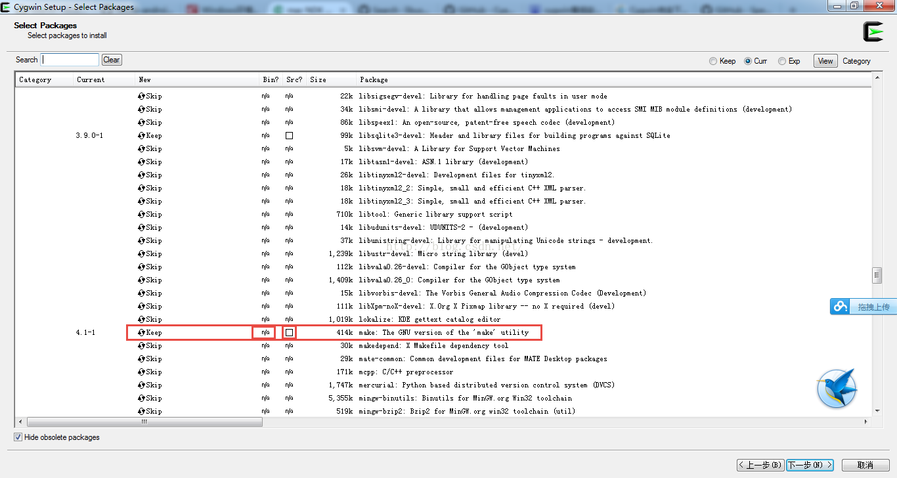Click the libtool package description text
The image size is (897, 478).
pos(436,214)
